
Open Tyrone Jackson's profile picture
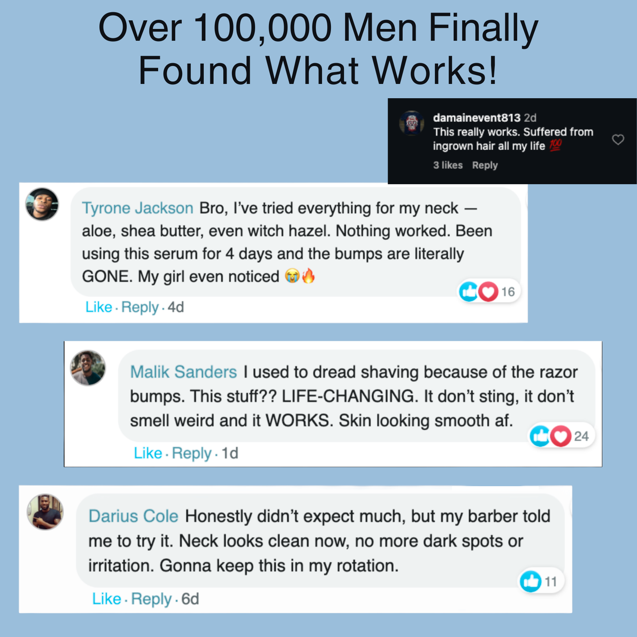coord(42,204)
